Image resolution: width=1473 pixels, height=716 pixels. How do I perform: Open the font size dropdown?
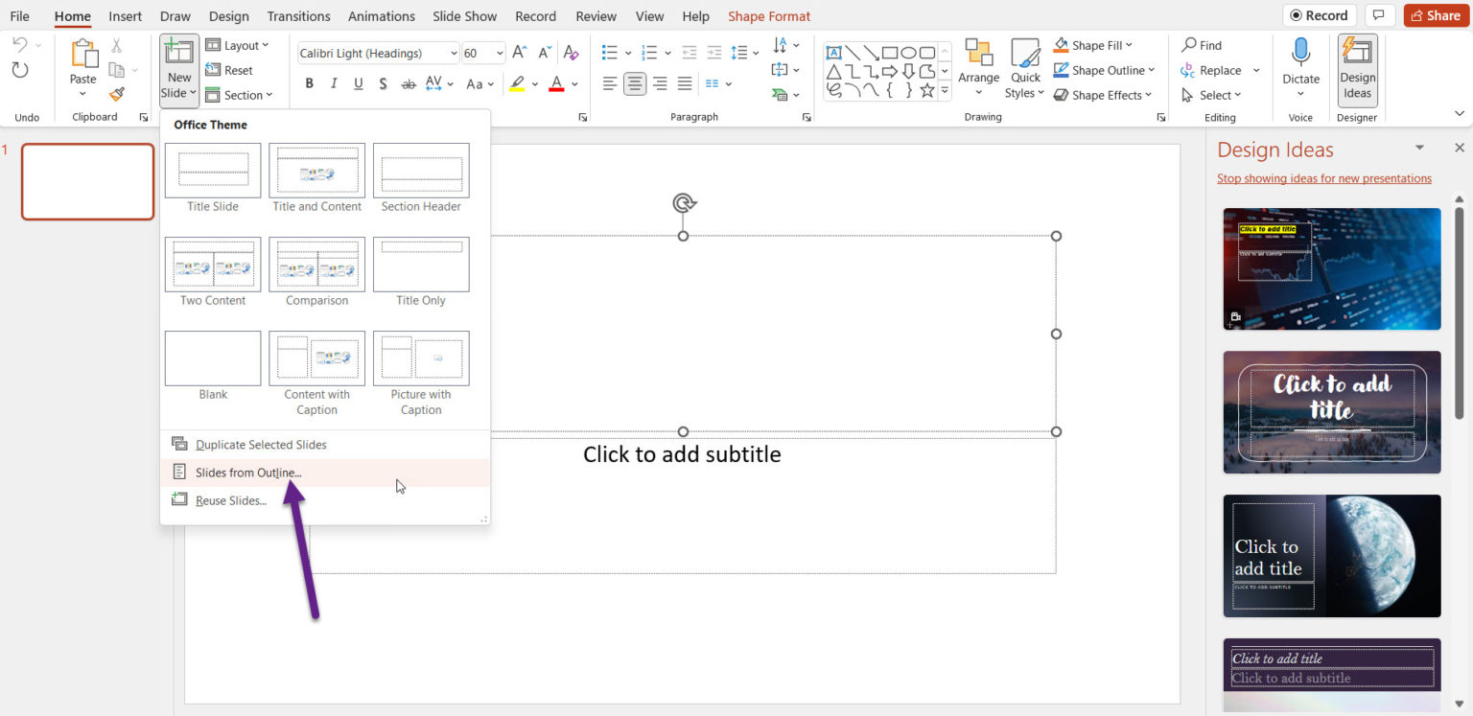pyautogui.click(x=498, y=52)
